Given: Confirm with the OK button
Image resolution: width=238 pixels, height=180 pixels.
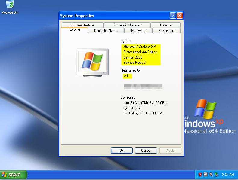Looking at the screenshot, I should pos(122,151).
